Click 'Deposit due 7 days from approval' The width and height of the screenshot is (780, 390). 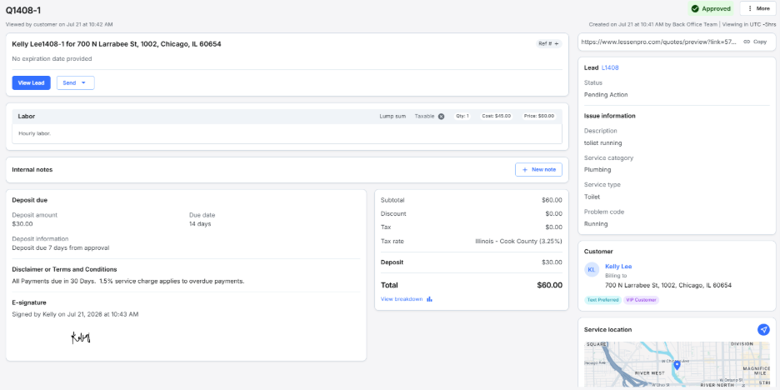61,247
